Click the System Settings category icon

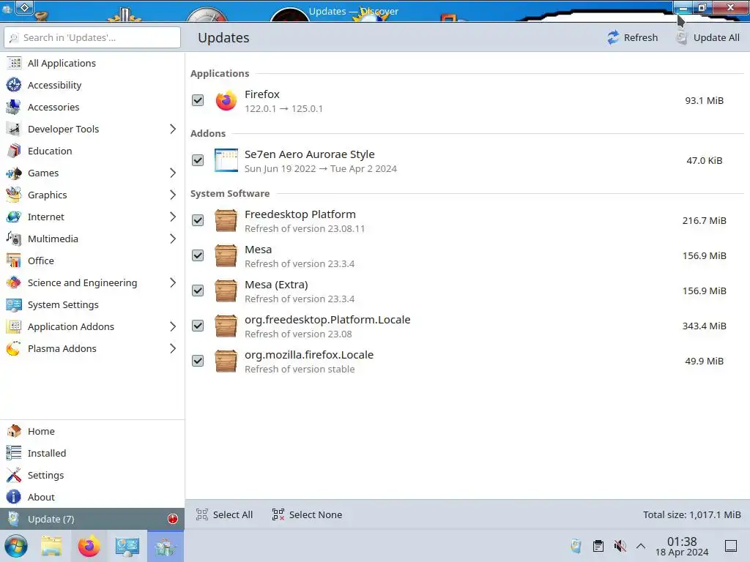click(14, 305)
